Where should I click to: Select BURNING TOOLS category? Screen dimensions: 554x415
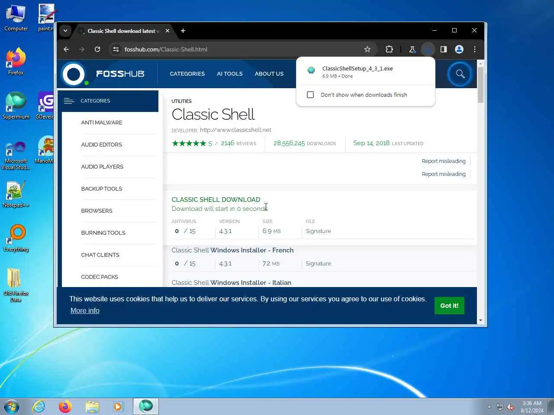click(x=103, y=233)
